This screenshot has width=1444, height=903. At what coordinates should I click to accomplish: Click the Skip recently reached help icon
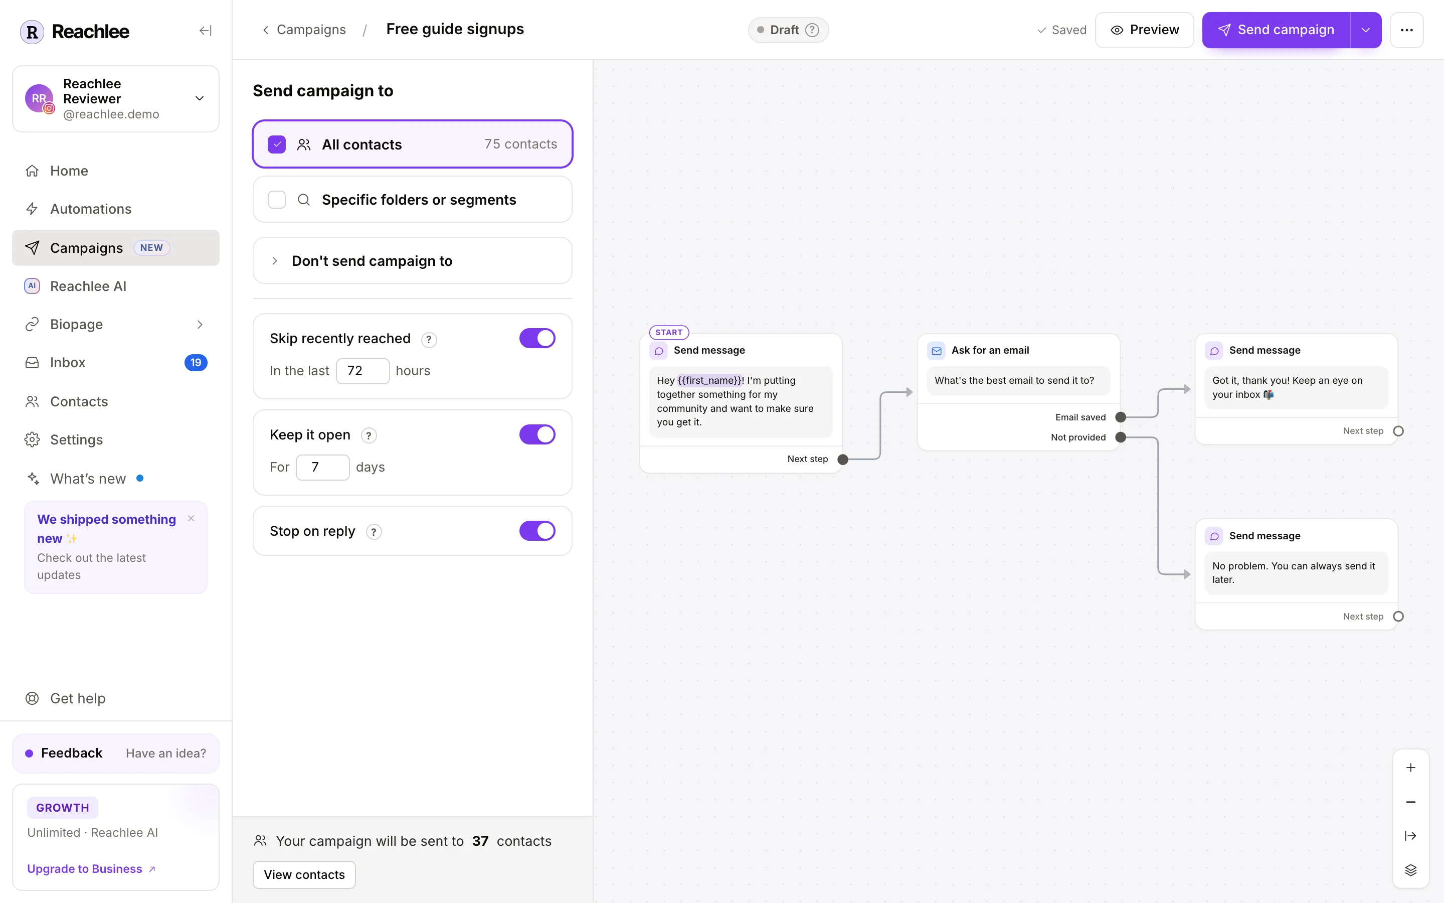pos(428,339)
